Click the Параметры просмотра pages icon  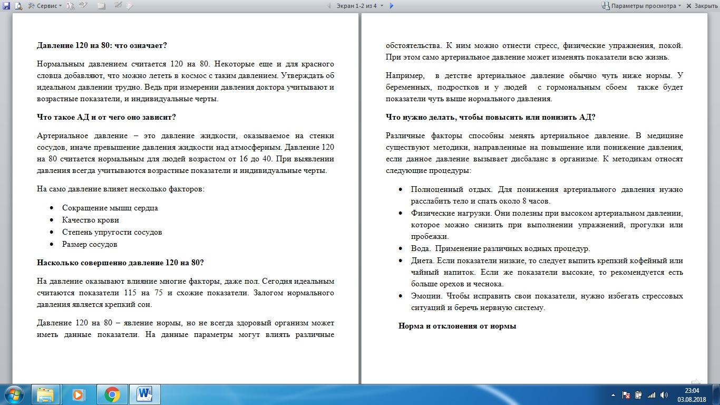tap(606, 6)
